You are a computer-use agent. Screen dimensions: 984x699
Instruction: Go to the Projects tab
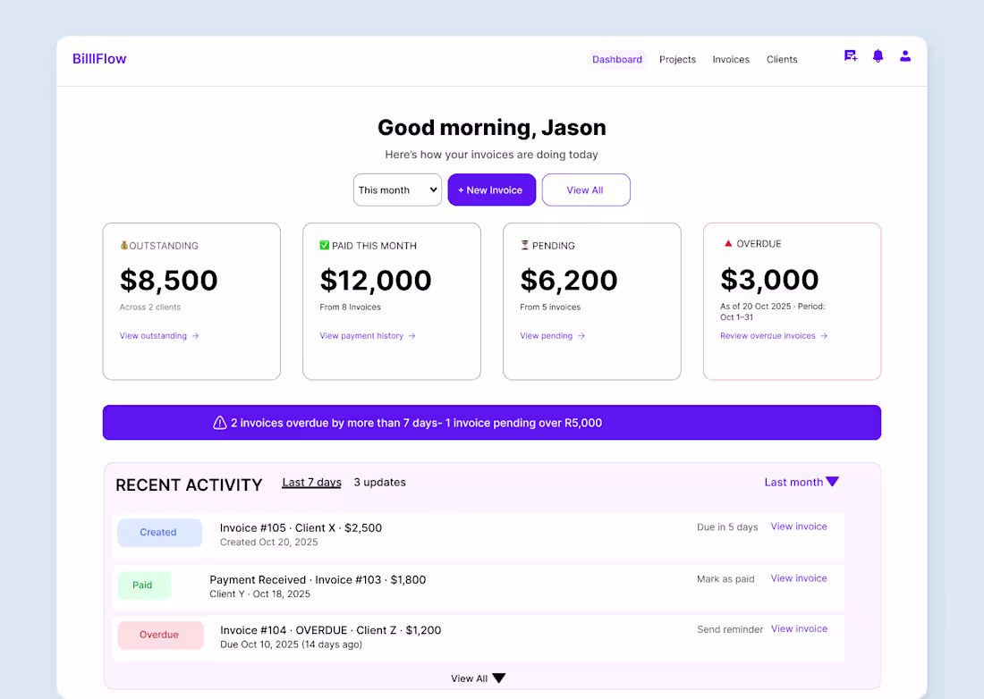pyautogui.click(x=677, y=60)
